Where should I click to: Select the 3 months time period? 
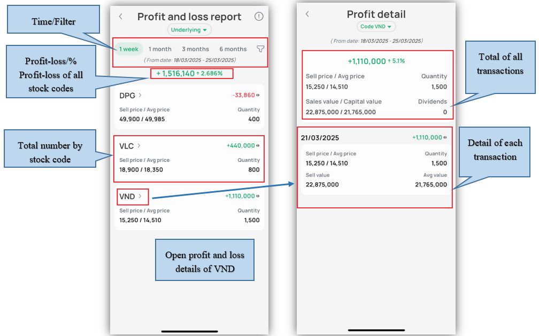[x=195, y=49]
